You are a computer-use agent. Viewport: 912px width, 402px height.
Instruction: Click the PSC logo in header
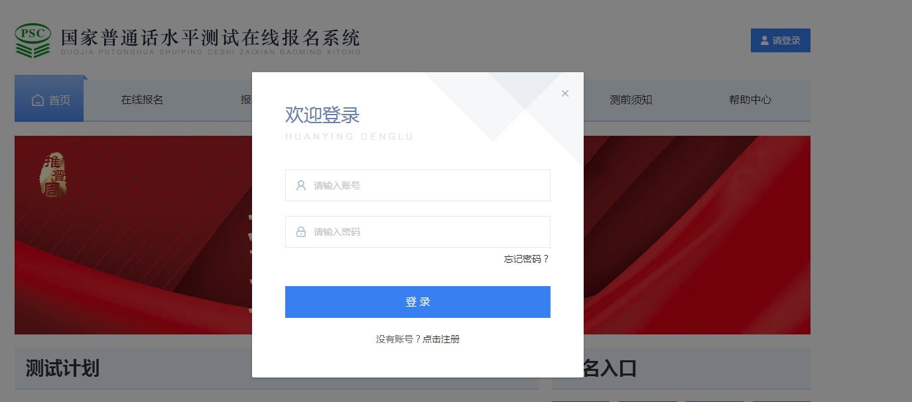33,40
